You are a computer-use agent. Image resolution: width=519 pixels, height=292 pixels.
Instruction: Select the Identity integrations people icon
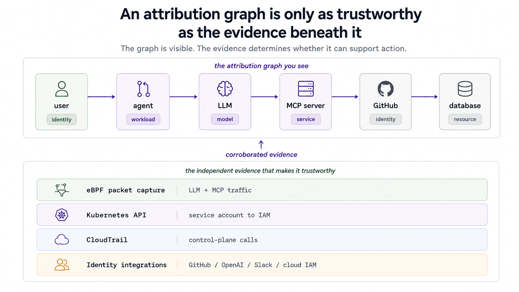(62, 265)
